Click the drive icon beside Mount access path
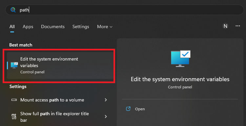Screen dimensions: 246x126 [14, 100]
